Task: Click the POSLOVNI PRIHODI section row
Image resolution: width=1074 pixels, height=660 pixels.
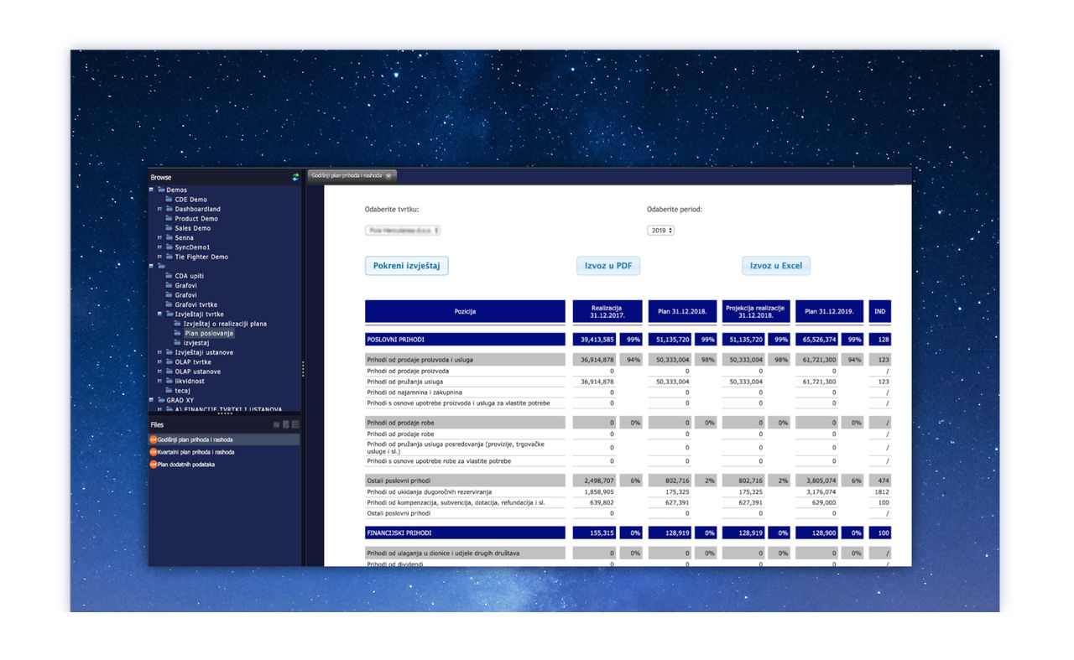Action: pyautogui.click(x=465, y=340)
